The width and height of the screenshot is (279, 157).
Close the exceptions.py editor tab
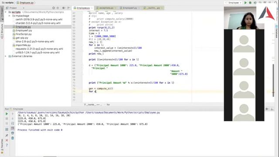[x=116, y=8]
